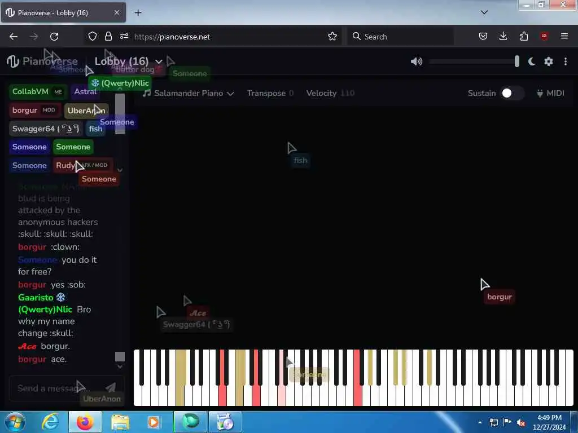This screenshot has width=578, height=433.
Task: Click the Pianoverse logo icon
Action: pos(13,61)
